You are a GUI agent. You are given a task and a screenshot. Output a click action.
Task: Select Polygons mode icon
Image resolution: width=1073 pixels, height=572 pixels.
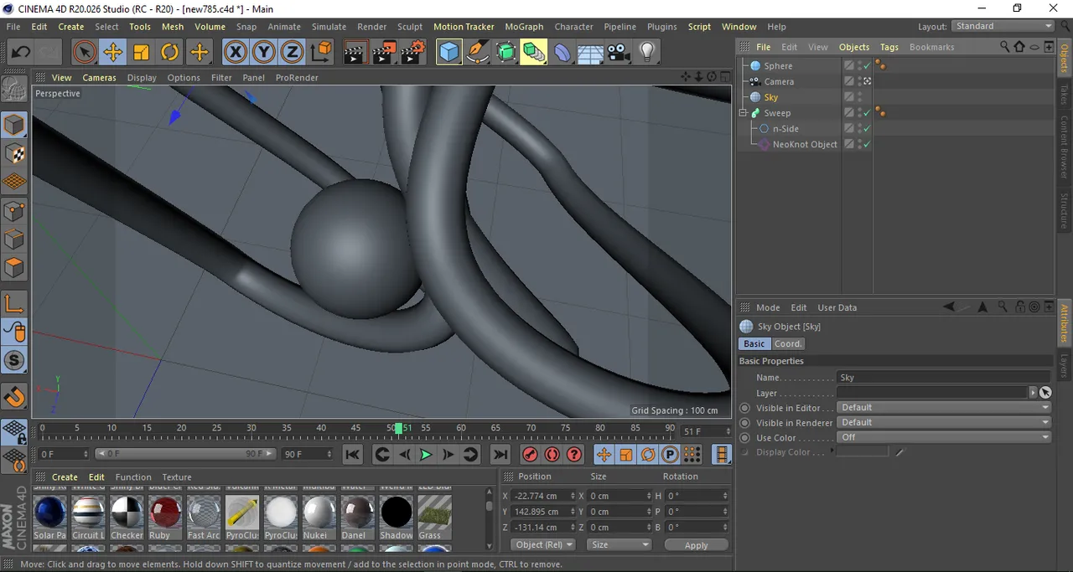(14, 268)
